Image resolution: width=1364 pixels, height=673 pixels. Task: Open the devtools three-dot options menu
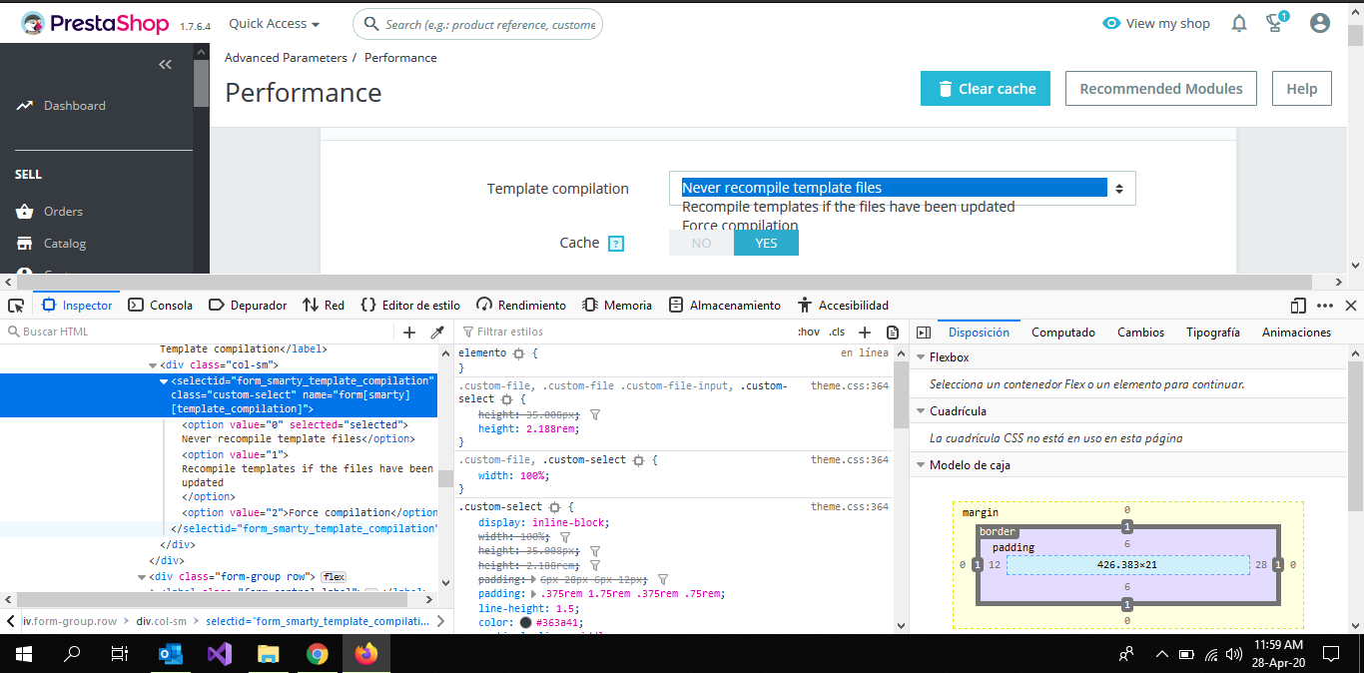(1325, 306)
